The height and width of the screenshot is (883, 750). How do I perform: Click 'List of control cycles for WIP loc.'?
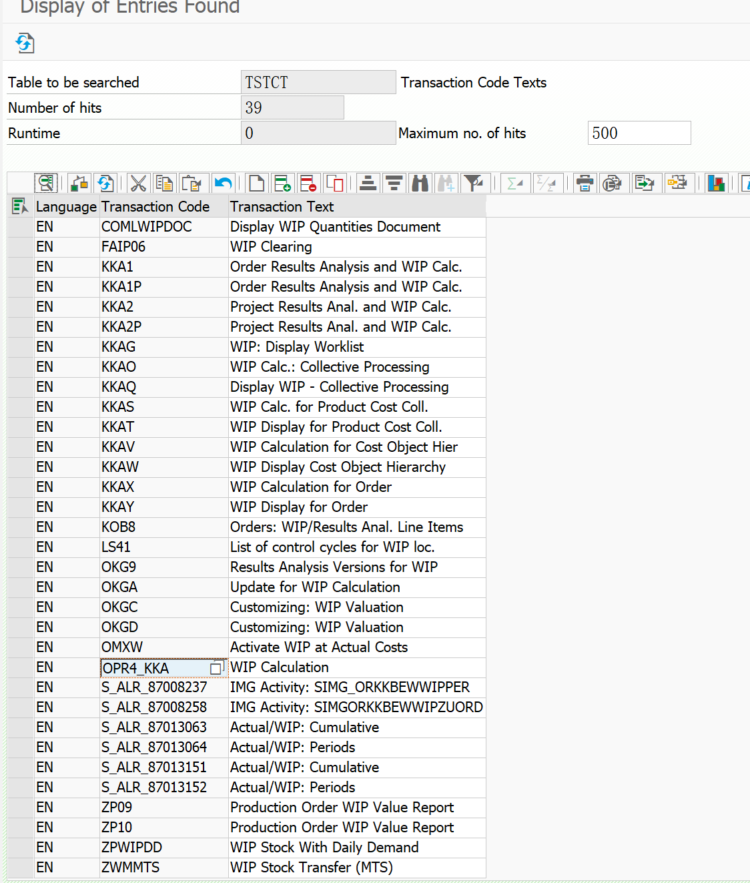(332, 547)
